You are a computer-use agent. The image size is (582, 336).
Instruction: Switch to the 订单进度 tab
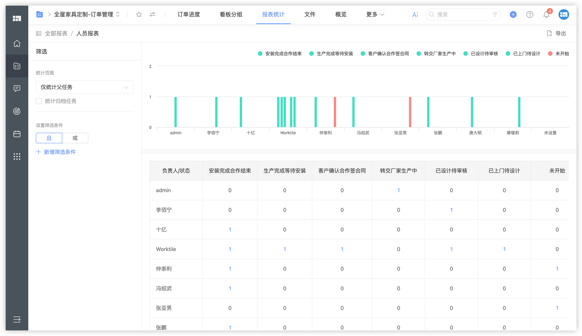click(189, 15)
